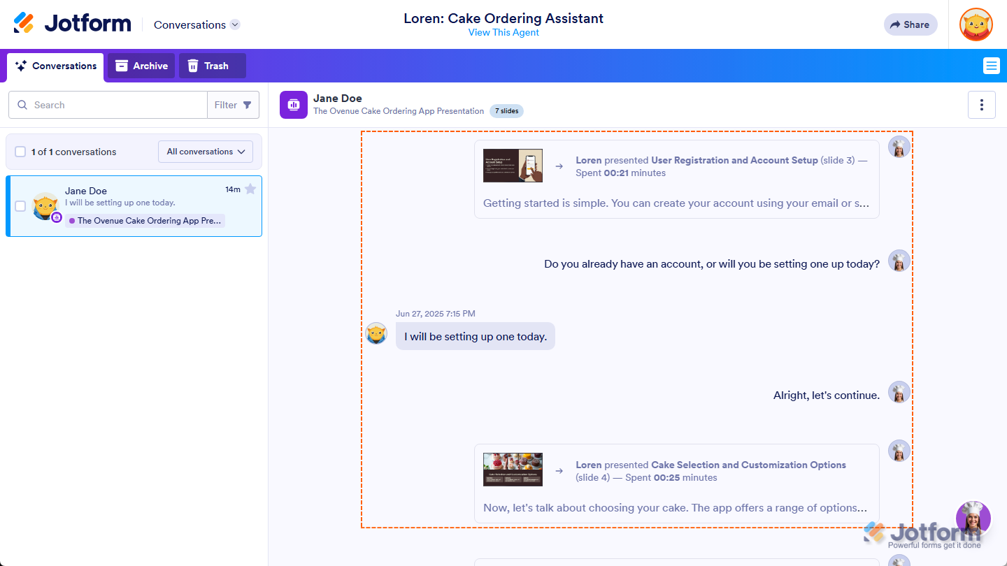The image size is (1007, 566).
Task: Expand the All conversations dropdown
Action: point(206,152)
